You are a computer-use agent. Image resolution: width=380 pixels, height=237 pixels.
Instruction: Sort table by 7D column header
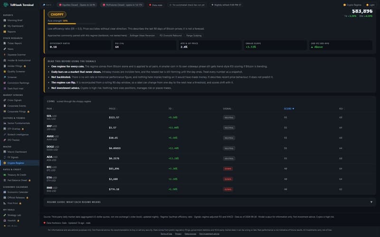click(171, 109)
